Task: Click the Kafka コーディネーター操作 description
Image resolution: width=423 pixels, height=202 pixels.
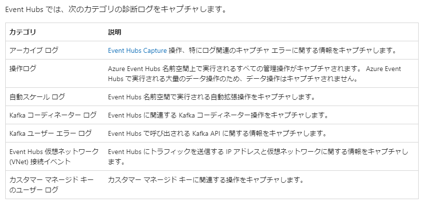Action: click(x=218, y=115)
